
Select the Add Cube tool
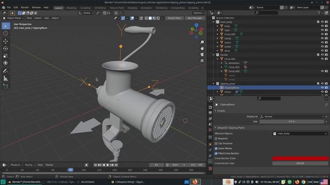[x=6, y=86]
